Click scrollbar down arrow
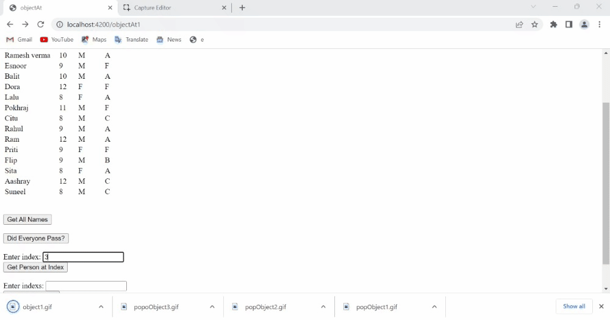The width and height of the screenshot is (610, 320). [606, 289]
